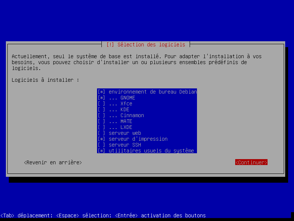The height and width of the screenshot is (221, 294).
Task: Click the Espace sélection hint at bottom
Action: pos(83,215)
